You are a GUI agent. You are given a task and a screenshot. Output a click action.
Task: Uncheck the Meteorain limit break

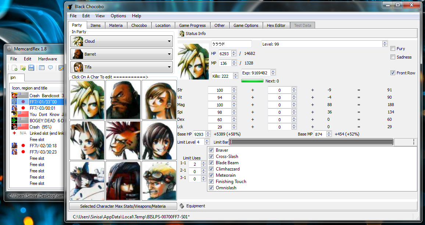211,175
